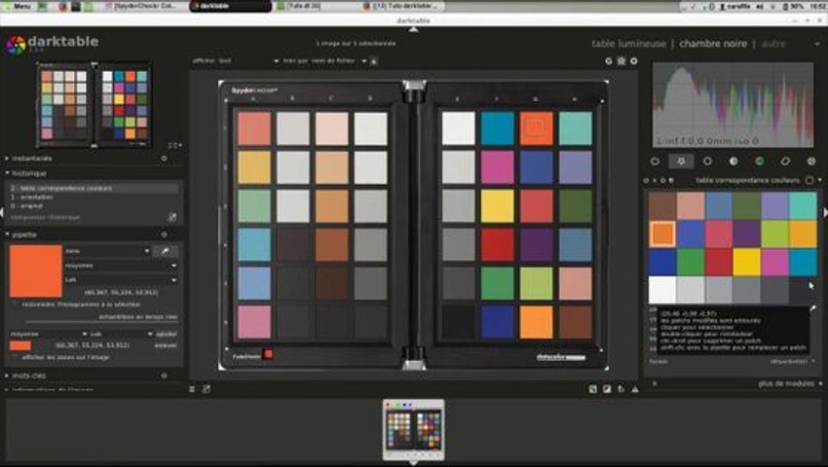Select the selected orange patch in the color grid
Image resolution: width=828 pixels, height=467 pixels.
point(662,233)
